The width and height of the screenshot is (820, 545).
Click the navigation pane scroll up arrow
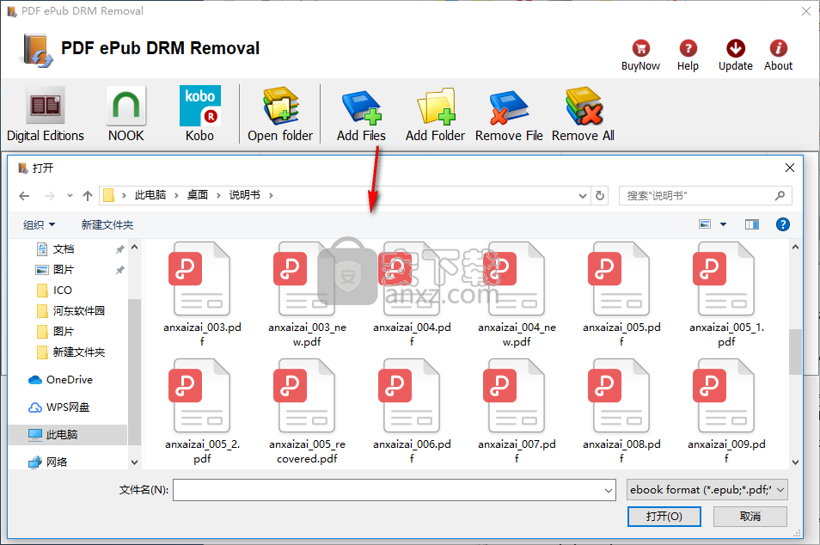(134, 247)
